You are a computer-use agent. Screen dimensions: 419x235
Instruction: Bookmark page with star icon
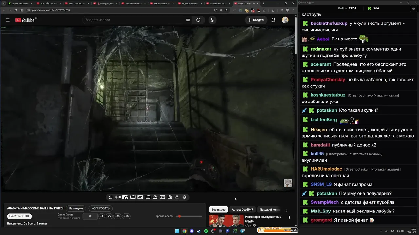point(227,10)
